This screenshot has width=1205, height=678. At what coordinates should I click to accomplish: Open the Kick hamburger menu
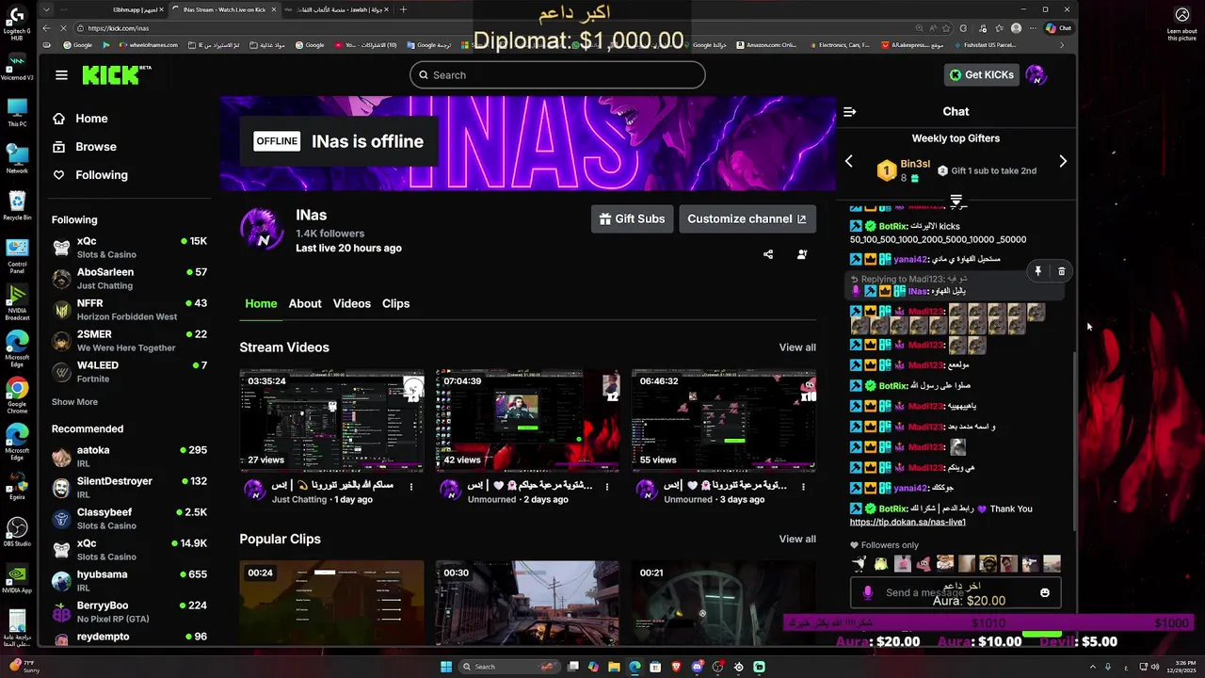(x=61, y=75)
